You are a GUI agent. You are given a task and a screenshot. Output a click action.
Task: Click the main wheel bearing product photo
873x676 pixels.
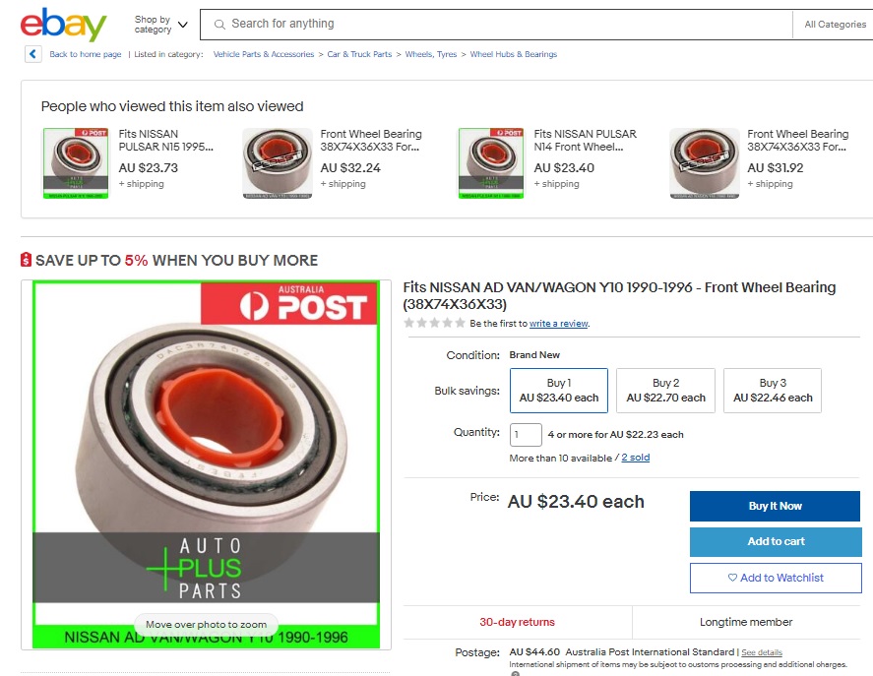pos(206,464)
